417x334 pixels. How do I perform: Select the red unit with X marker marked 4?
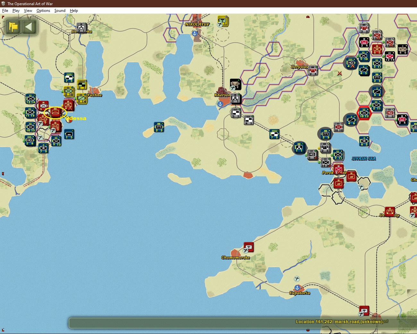tap(68, 105)
